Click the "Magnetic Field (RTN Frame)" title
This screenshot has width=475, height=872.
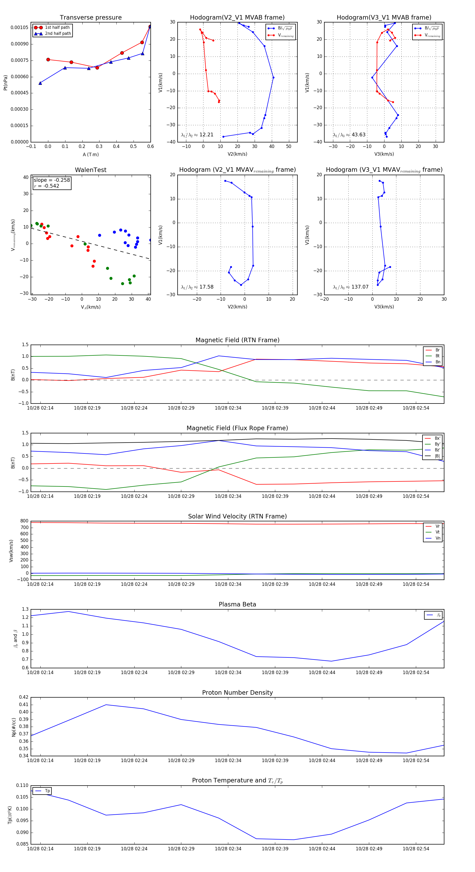point(237,340)
